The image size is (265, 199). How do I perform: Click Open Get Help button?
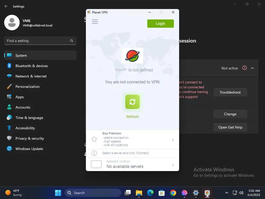[x=230, y=127]
